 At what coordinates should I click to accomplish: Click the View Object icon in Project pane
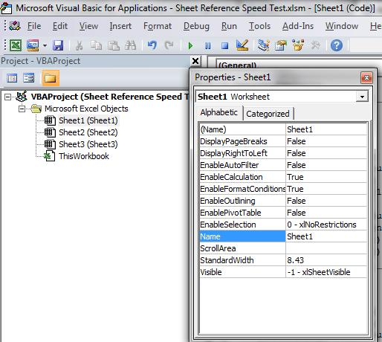point(29,78)
